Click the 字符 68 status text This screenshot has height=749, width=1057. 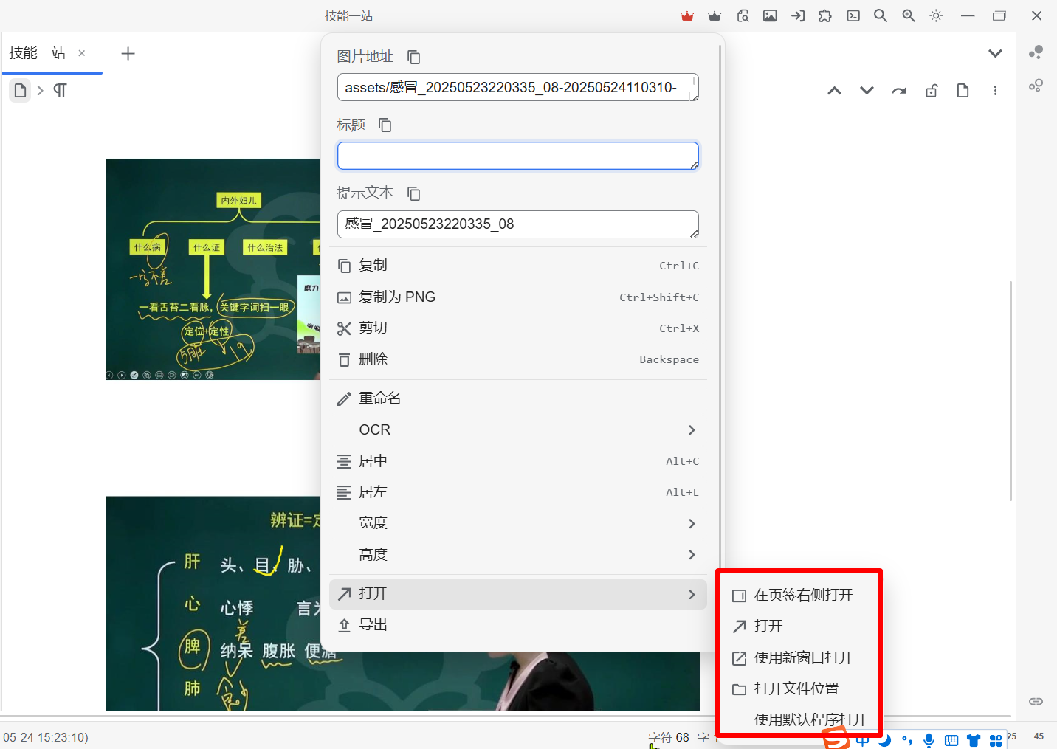click(669, 737)
